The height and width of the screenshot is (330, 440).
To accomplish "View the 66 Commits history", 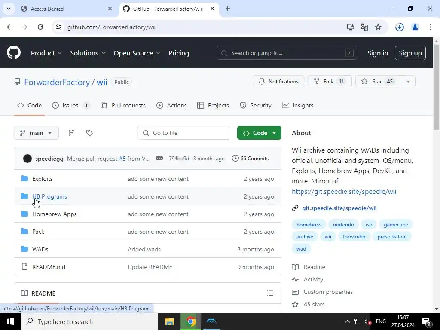I will 251,159.
